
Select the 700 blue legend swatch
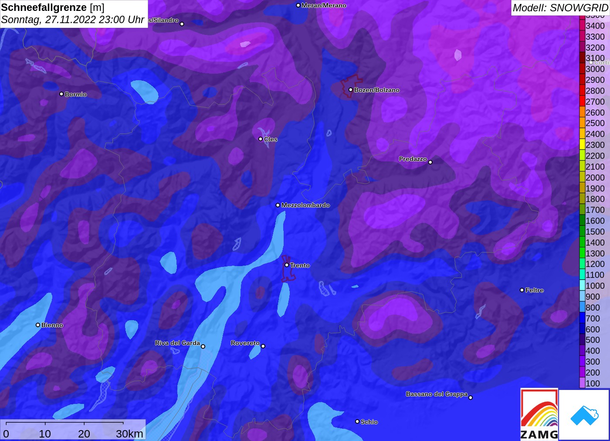(x=582, y=318)
